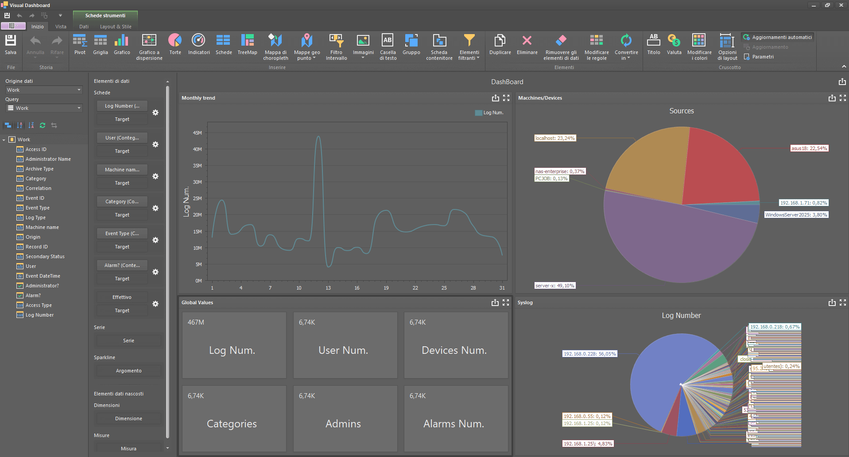This screenshot has width=849, height=457.
Task: Click the Argomento sparkline placeholder
Action: [128, 371]
